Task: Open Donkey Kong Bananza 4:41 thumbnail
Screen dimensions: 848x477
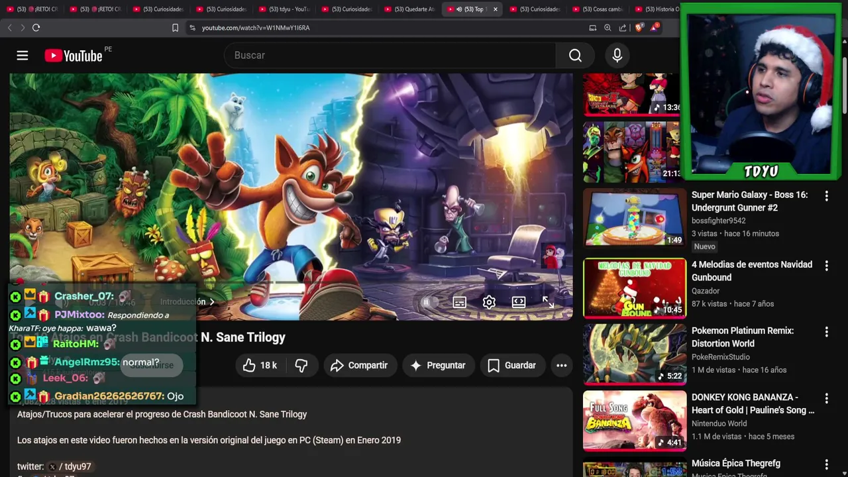Action: 635,421
